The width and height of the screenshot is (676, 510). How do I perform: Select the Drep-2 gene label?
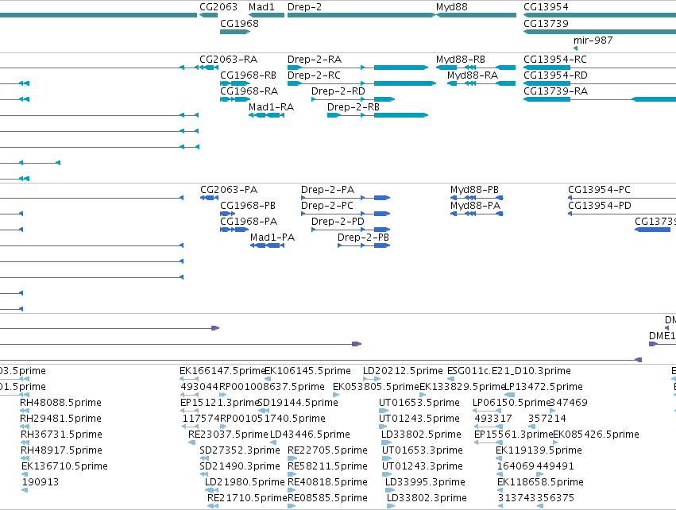click(x=304, y=7)
